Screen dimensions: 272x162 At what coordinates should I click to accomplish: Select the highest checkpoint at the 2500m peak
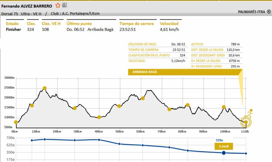pyautogui.click(x=45, y=88)
